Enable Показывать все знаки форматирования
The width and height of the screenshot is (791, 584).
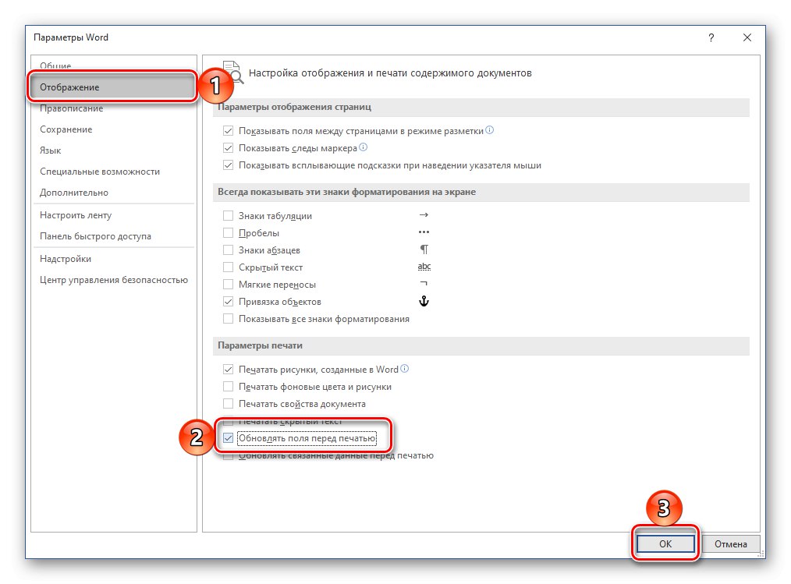(x=228, y=319)
